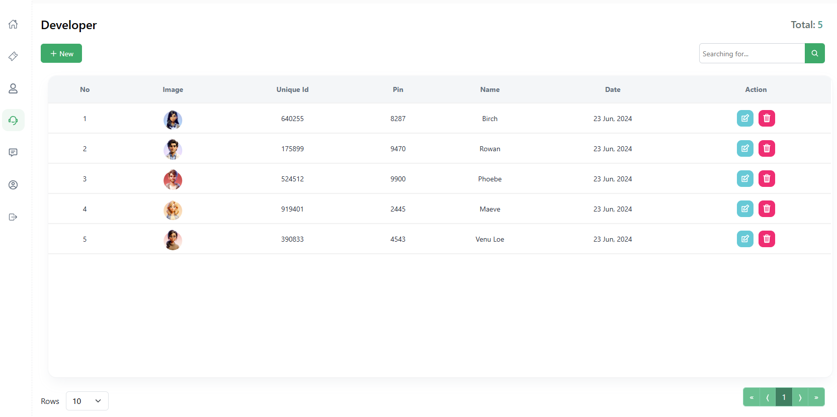Delete the Venu Loe entry

(767, 239)
